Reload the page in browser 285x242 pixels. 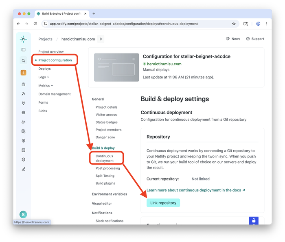pyautogui.click(x=35, y=24)
